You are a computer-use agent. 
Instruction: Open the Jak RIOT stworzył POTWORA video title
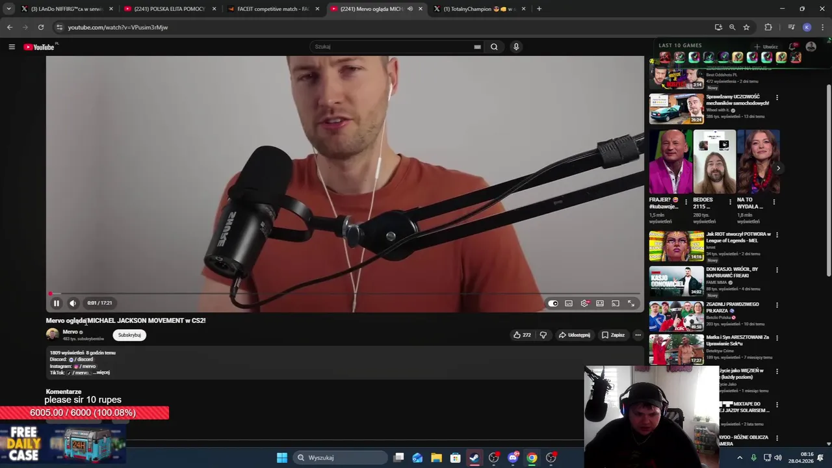[738, 237]
